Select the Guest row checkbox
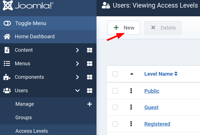Viewport: 200px width, 135px height. coord(115,107)
